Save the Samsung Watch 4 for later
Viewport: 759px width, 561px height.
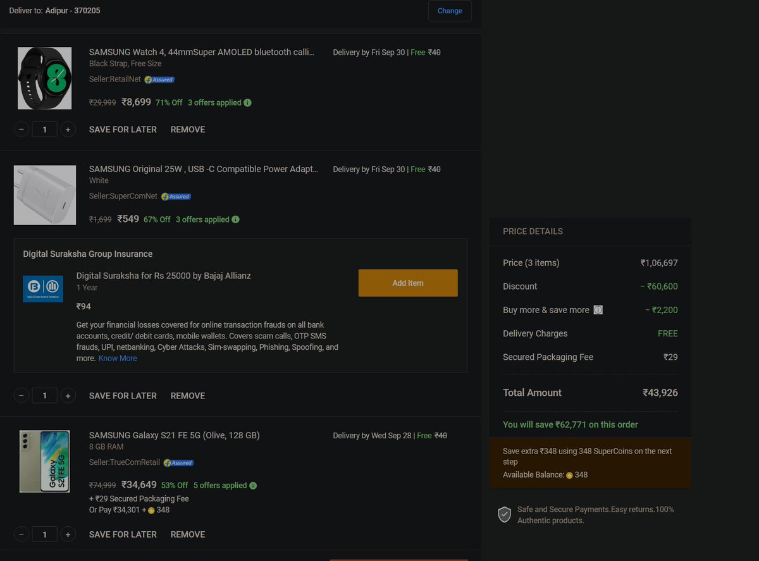coord(123,130)
